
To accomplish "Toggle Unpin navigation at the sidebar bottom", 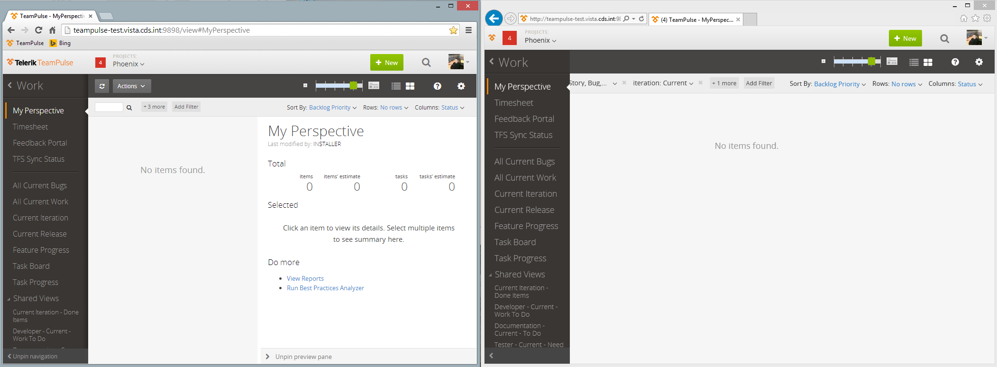I will [32, 356].
